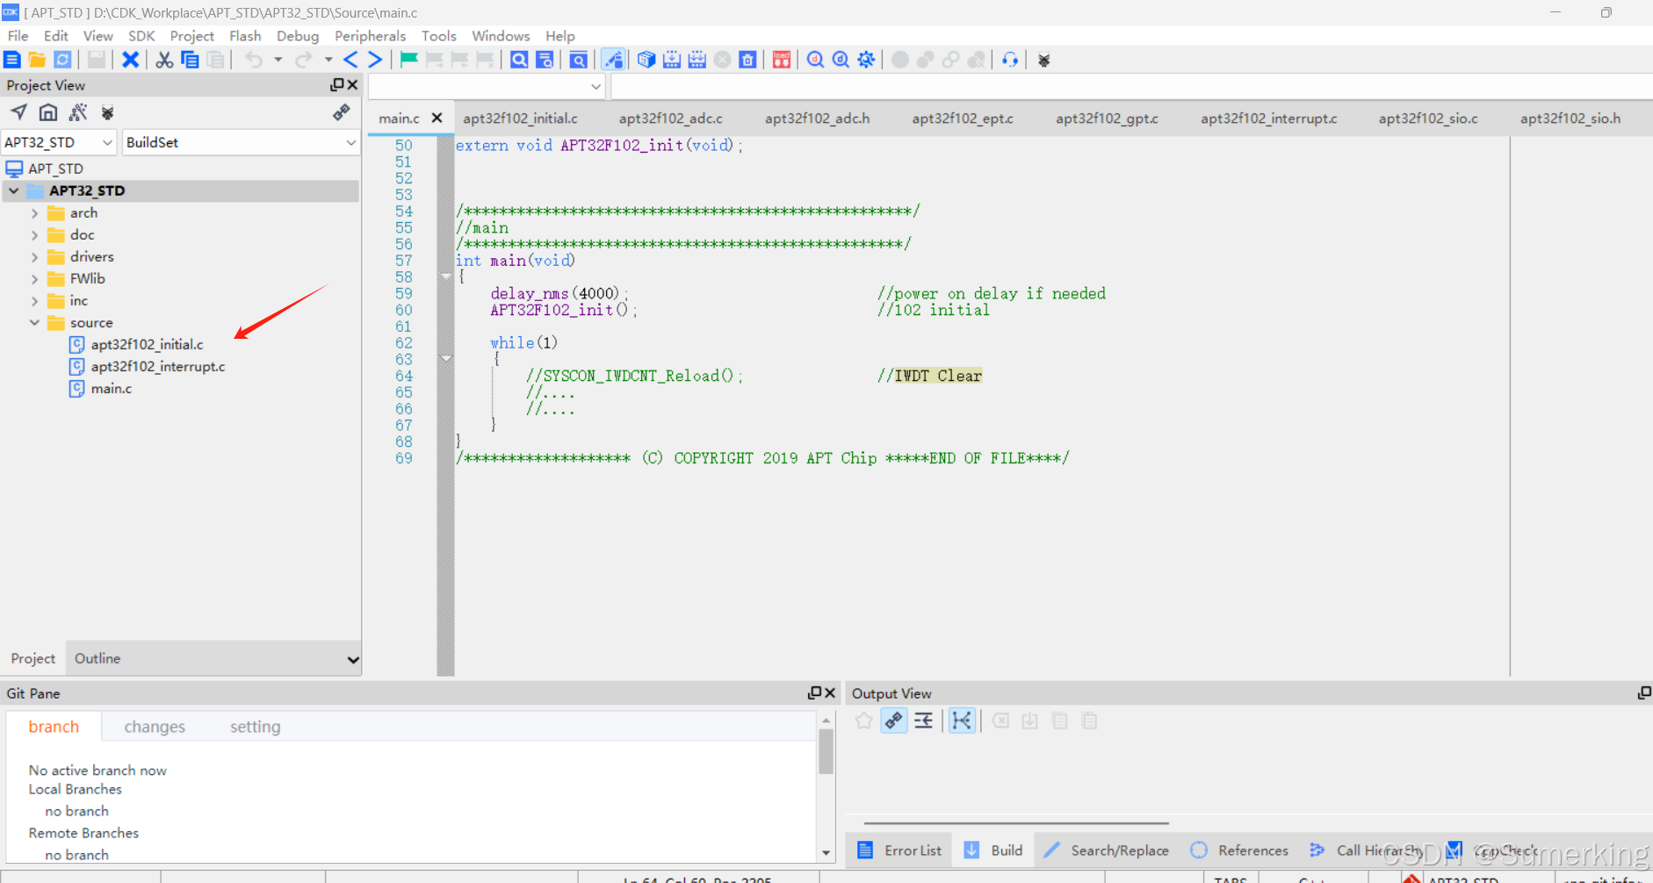Screen dimensions: 1653x883
Task: Click the Undo arrow icon
Action: (254, 60)
